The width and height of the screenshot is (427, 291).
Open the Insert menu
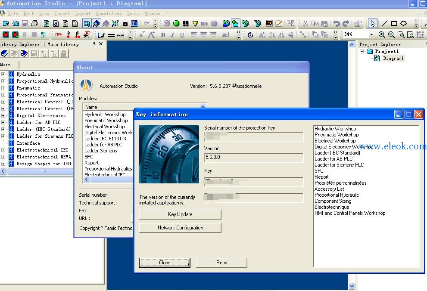62,13
